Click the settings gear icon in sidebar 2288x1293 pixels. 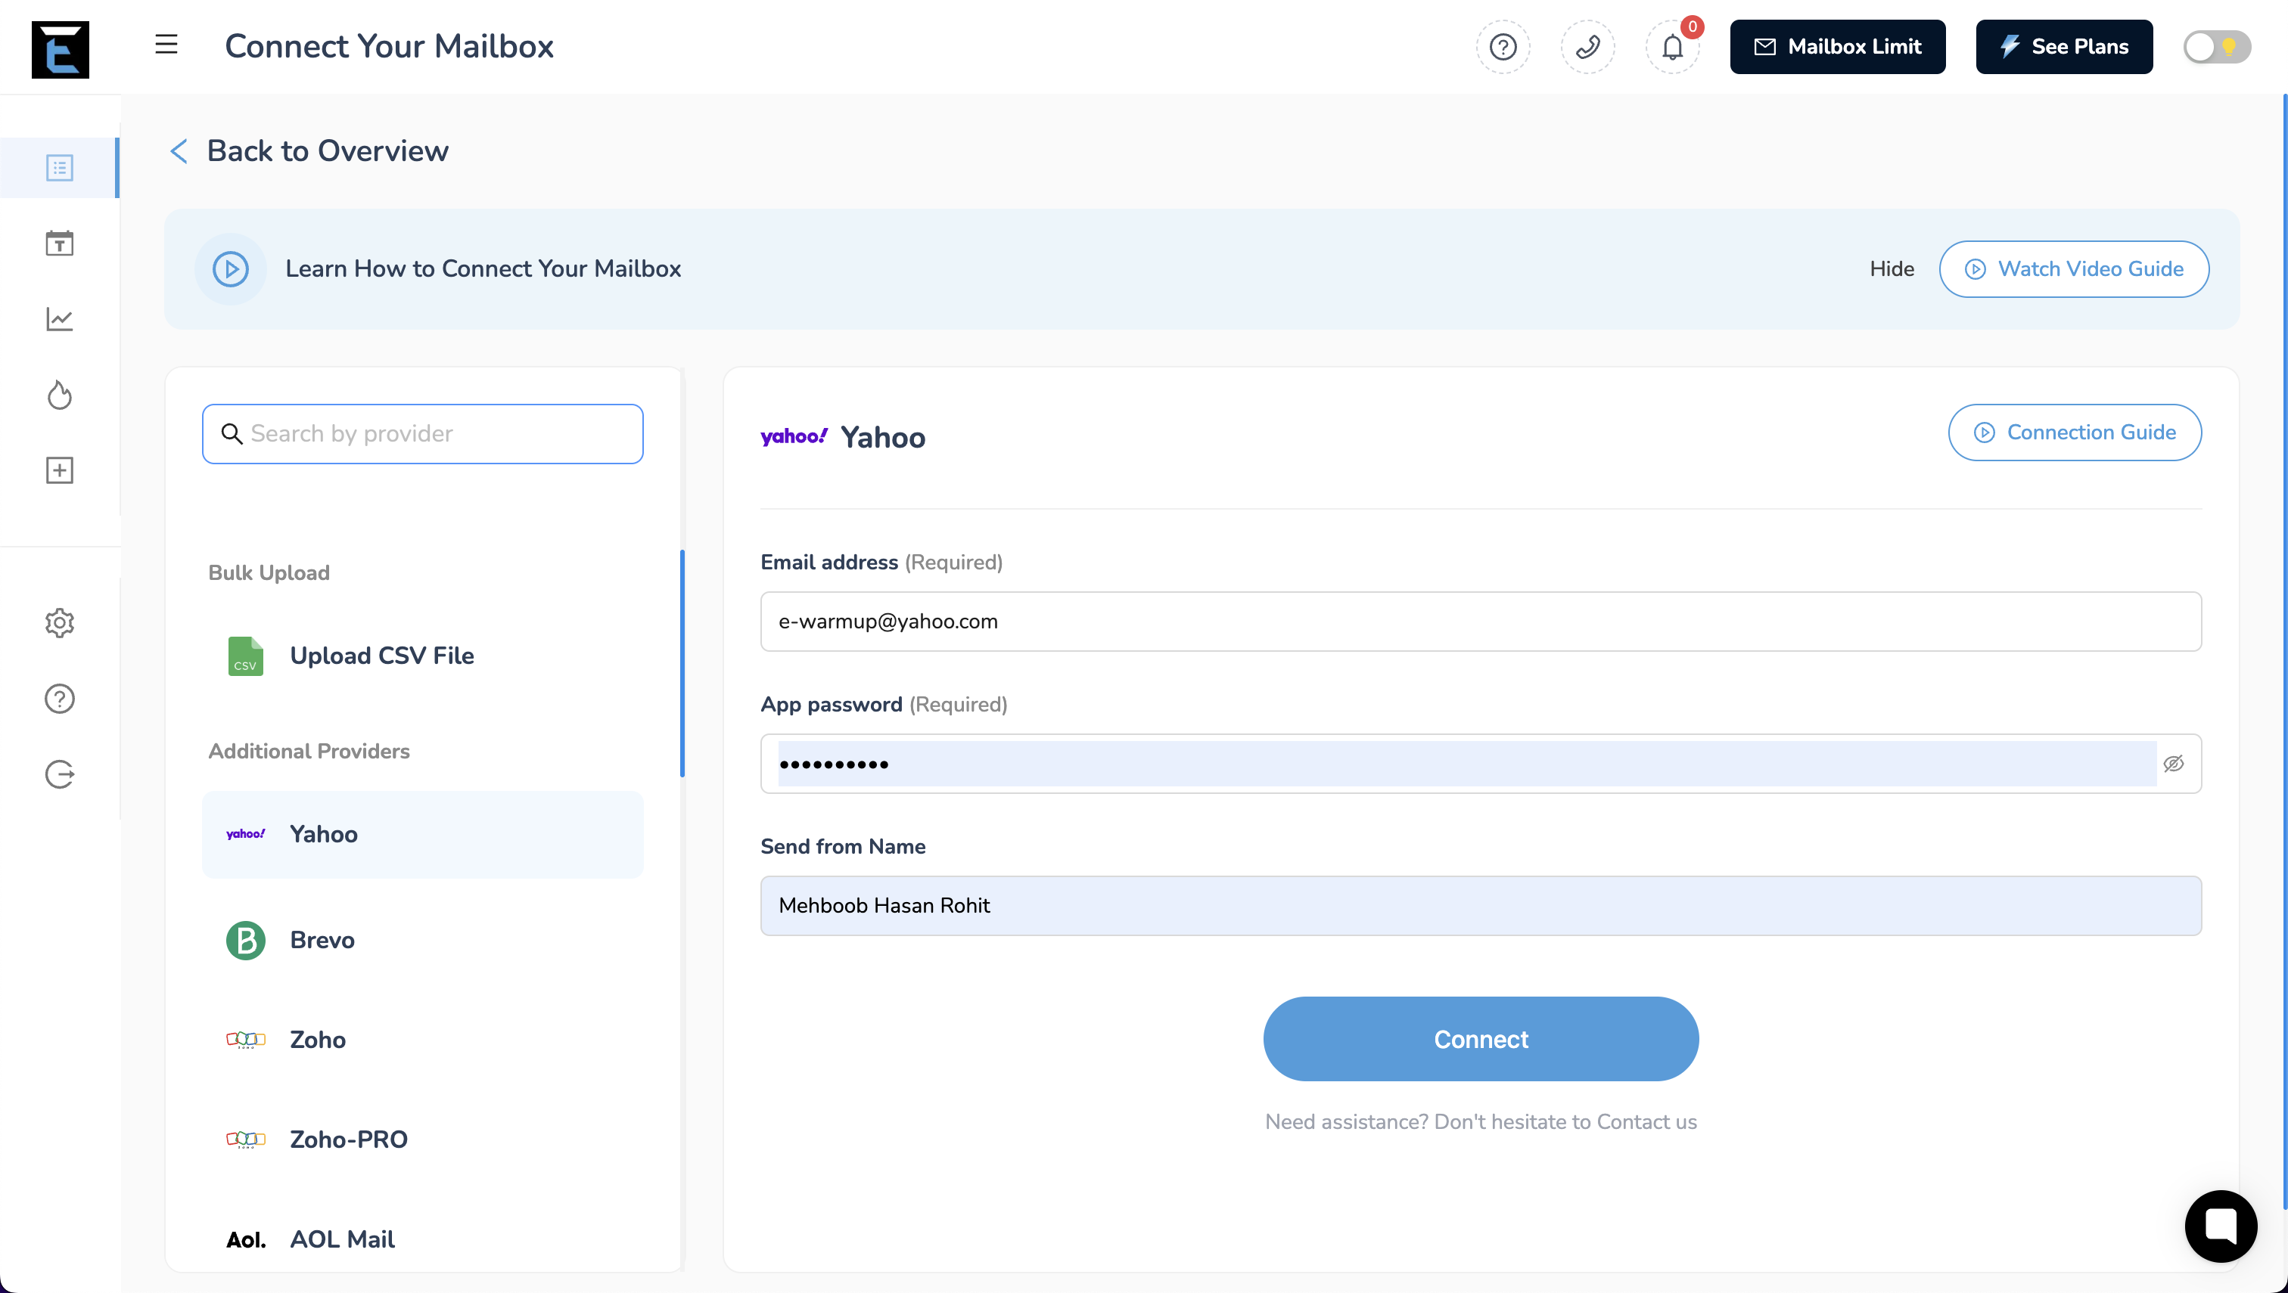[x=60, y=623]
